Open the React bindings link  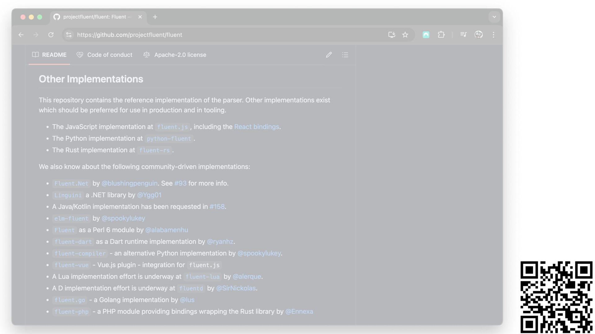(x=257, y=127)
